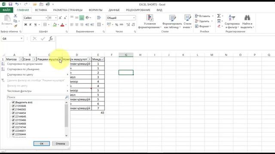This screenshot has width=275, height=154.
Task: Confirm filter with OK button
Action: click(x=42, y=144)
